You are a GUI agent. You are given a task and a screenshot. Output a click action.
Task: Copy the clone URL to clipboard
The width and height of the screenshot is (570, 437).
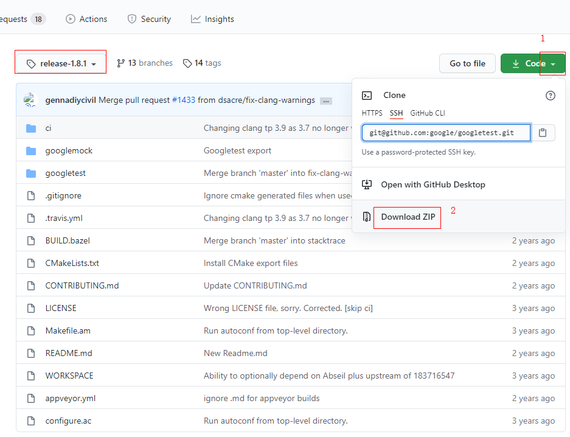coord(542,133)
